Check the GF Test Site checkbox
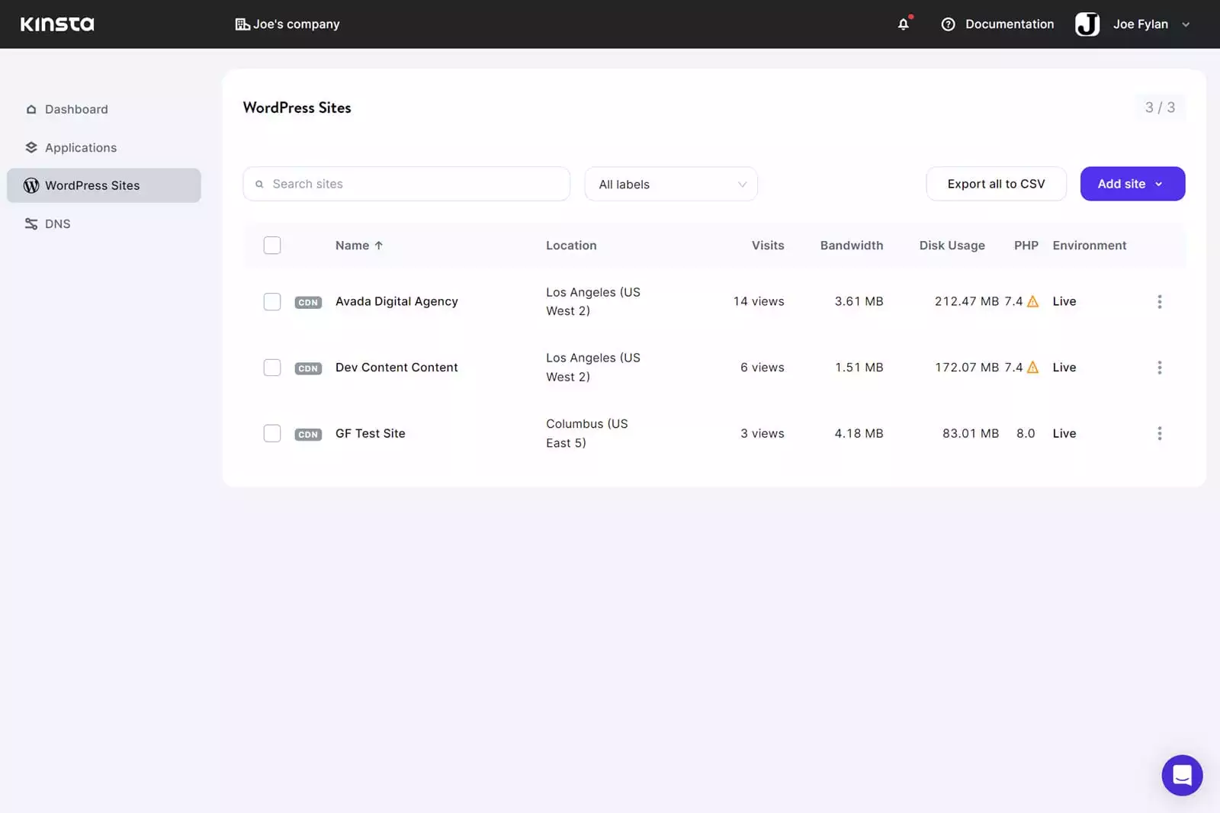This screenshot has height=813, width=1220. pyautogui.click(x=272, y=433)
